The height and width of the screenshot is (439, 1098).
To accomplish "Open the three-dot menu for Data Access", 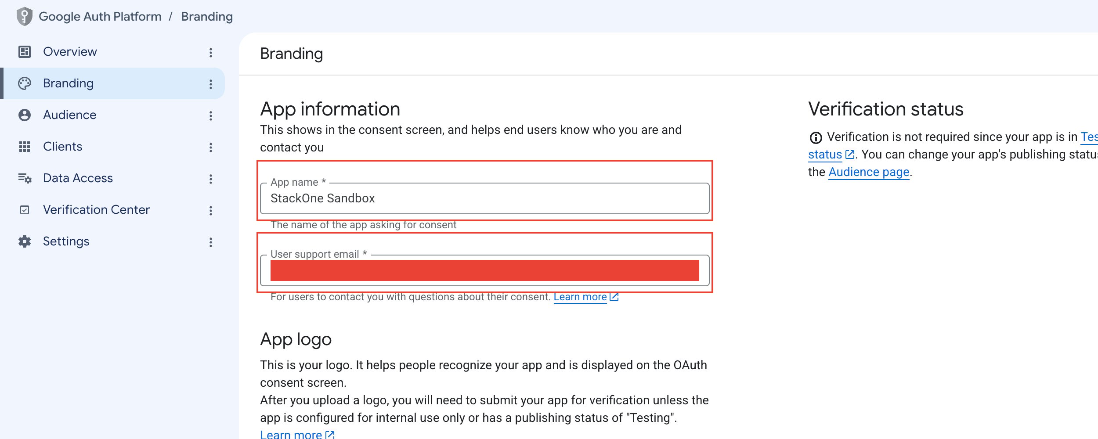I will click(211, 179).
